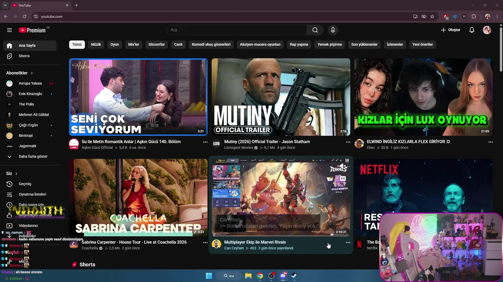Open the browser extensions puzzle icon
The width and height of the screenshot is (503, 282).
pyautogui.click(x=474, y=16)
